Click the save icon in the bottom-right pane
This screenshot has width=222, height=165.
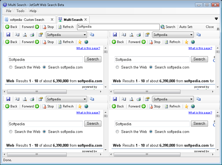(115, 99)
